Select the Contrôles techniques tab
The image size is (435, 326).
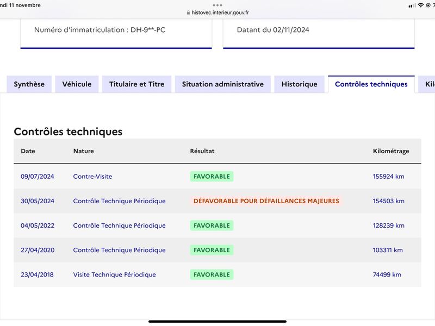click(x=371, y=84)
